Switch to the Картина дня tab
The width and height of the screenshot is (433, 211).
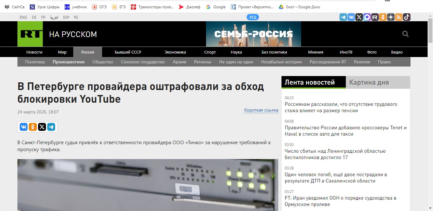(369, 82)
